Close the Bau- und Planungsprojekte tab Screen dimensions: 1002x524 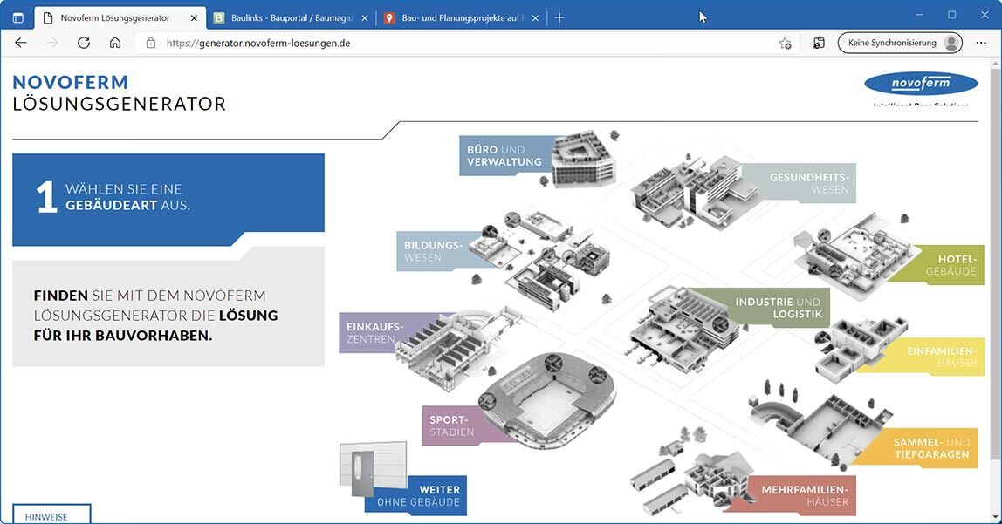click(536, 18)
